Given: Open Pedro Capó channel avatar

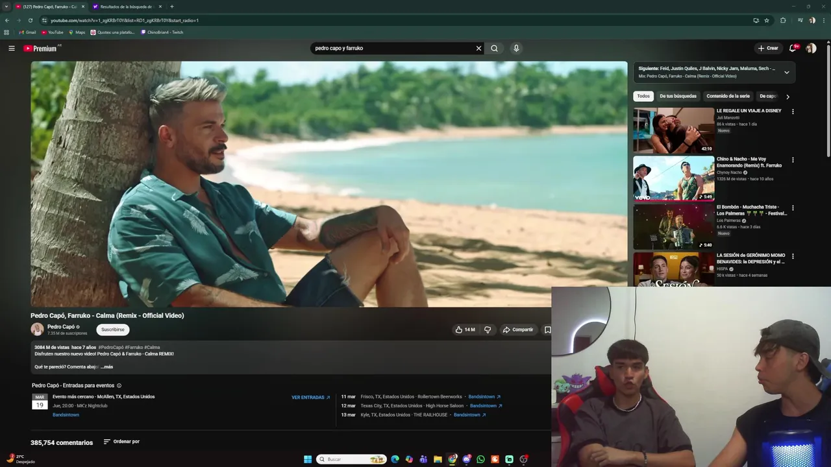Looking at the screenshot, I should coord(37,329).
